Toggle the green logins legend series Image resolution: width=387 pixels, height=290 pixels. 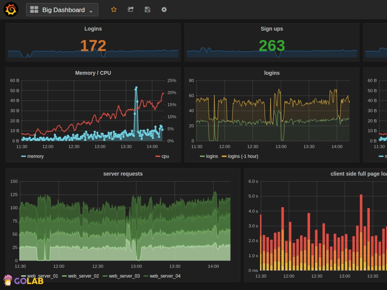(x=212, y=156)
